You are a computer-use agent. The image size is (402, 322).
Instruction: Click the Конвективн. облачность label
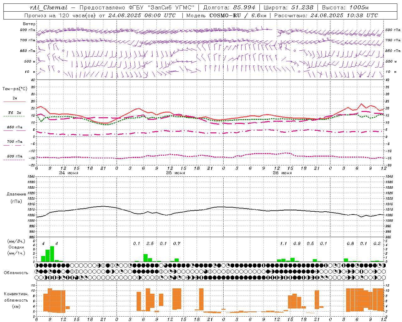16,297
